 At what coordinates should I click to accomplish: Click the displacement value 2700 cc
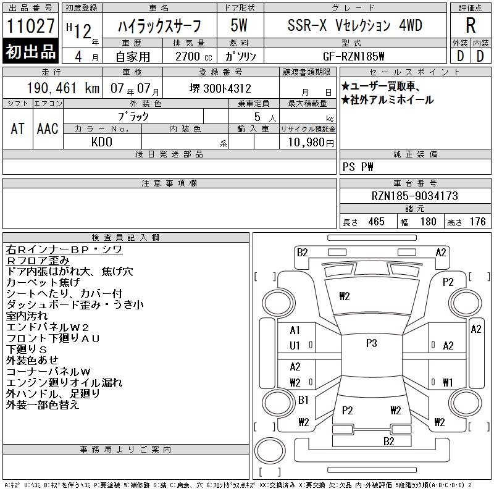point(193,57)
